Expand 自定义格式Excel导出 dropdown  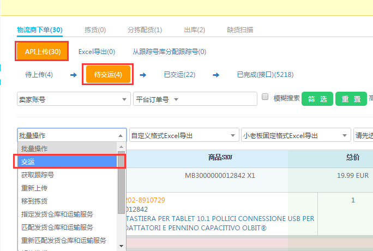(x=183, y=135)
